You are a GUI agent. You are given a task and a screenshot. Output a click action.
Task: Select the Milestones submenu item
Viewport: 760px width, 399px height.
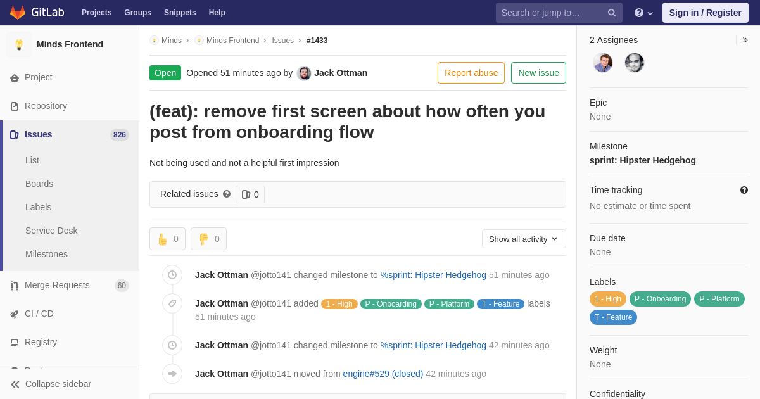tap(46, 254)
